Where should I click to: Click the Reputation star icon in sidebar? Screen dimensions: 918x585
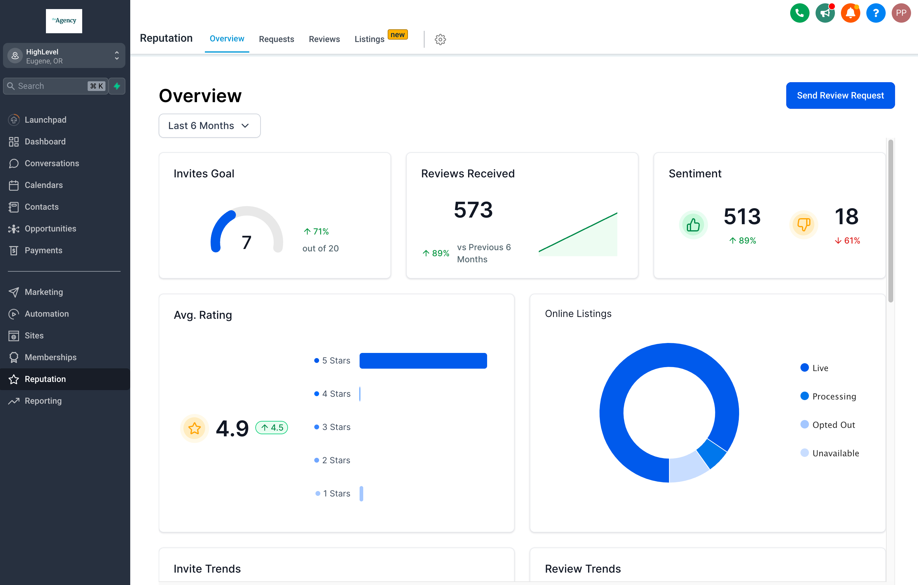coord(14,379)
